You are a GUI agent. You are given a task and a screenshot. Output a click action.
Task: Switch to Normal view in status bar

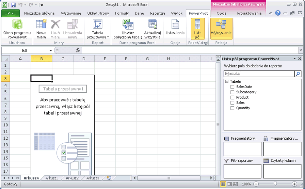[x=223, y=184]
